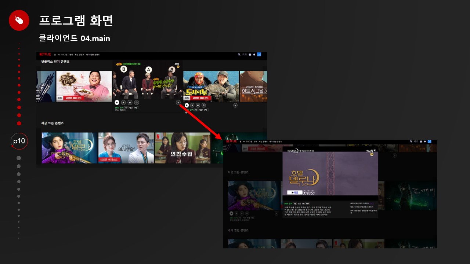This screenshot has height=264, width=470.
Task: Dislike 호텔 델루나 in the detail popup
Action: tap(312, 192)
